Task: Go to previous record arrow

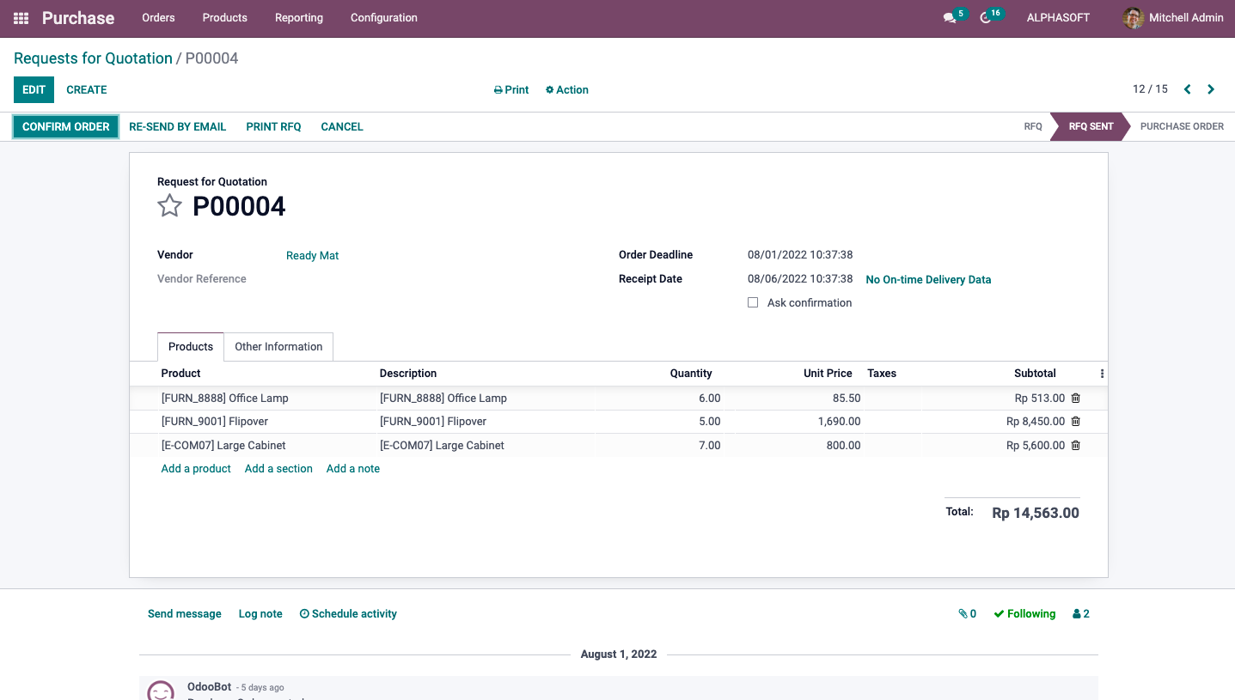Action: (1187, 89)
